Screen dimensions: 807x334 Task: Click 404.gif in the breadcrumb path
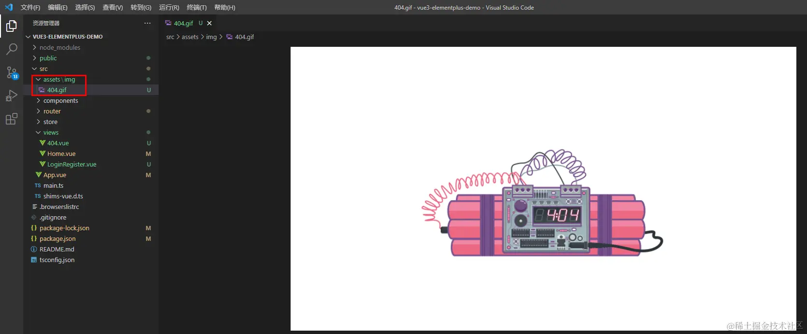[x=244, y=37]
